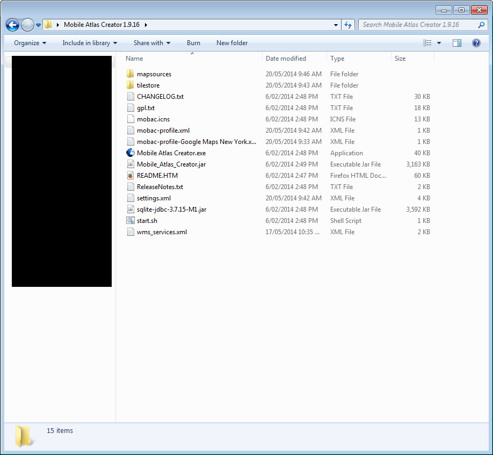Select the tilestore folder icon
Viewport: 493px width, 455px height.
tap(130, 85)
